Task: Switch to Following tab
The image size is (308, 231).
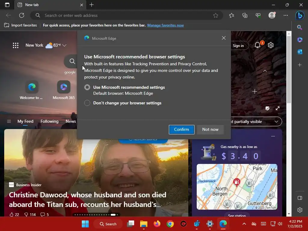Action: click(50, 122)
